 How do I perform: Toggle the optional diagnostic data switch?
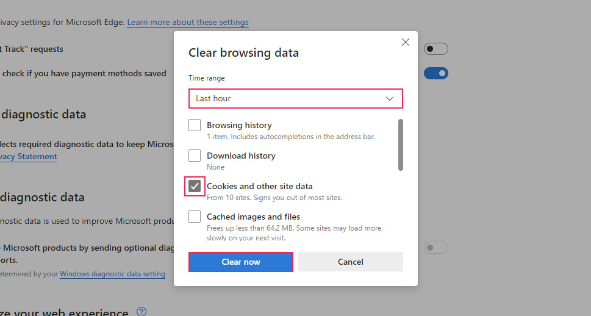436,247
